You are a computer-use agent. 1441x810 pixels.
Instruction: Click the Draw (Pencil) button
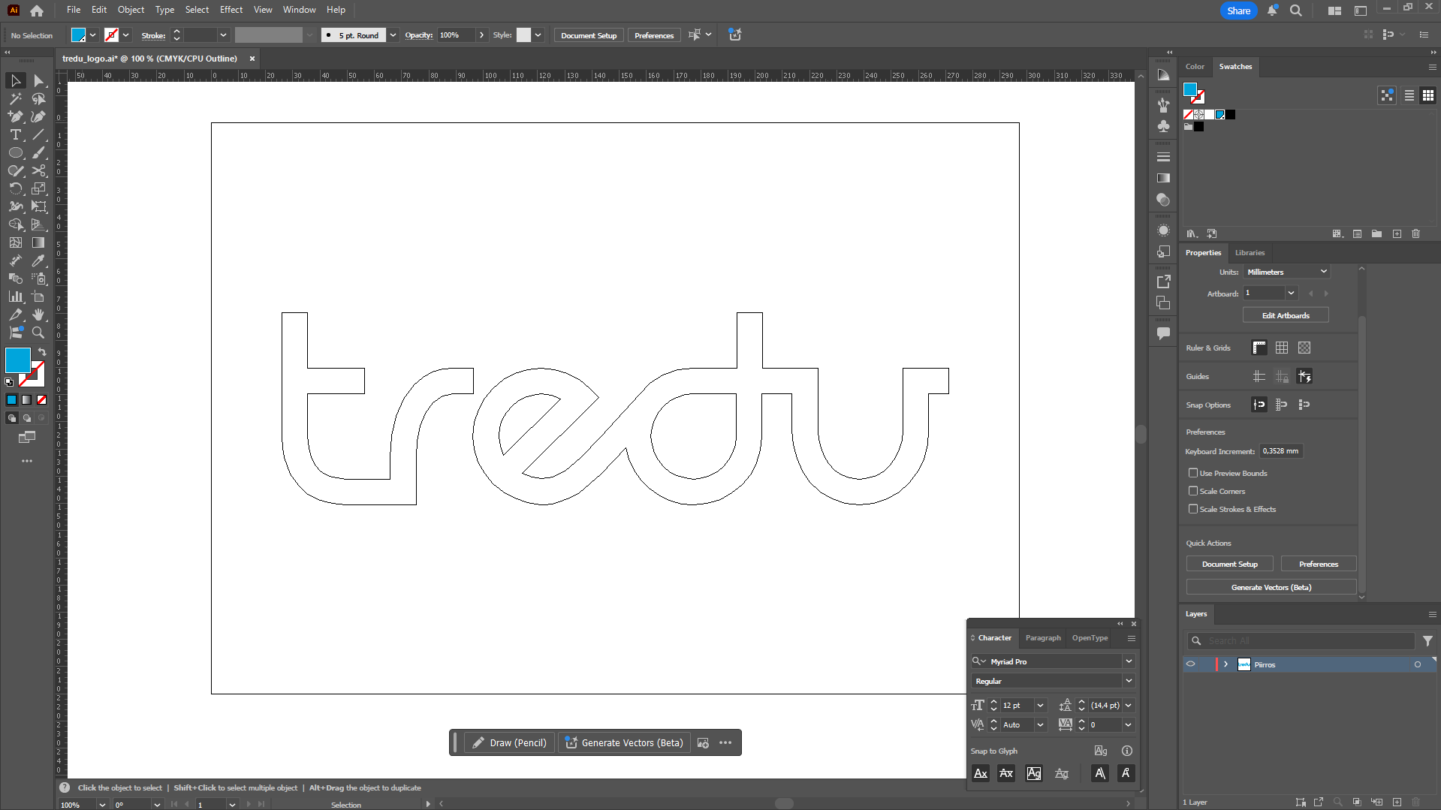coord(510,742)
